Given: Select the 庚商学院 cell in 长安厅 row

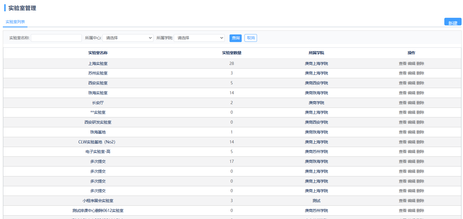Looking at the screenshot, I should coord(316,103).
